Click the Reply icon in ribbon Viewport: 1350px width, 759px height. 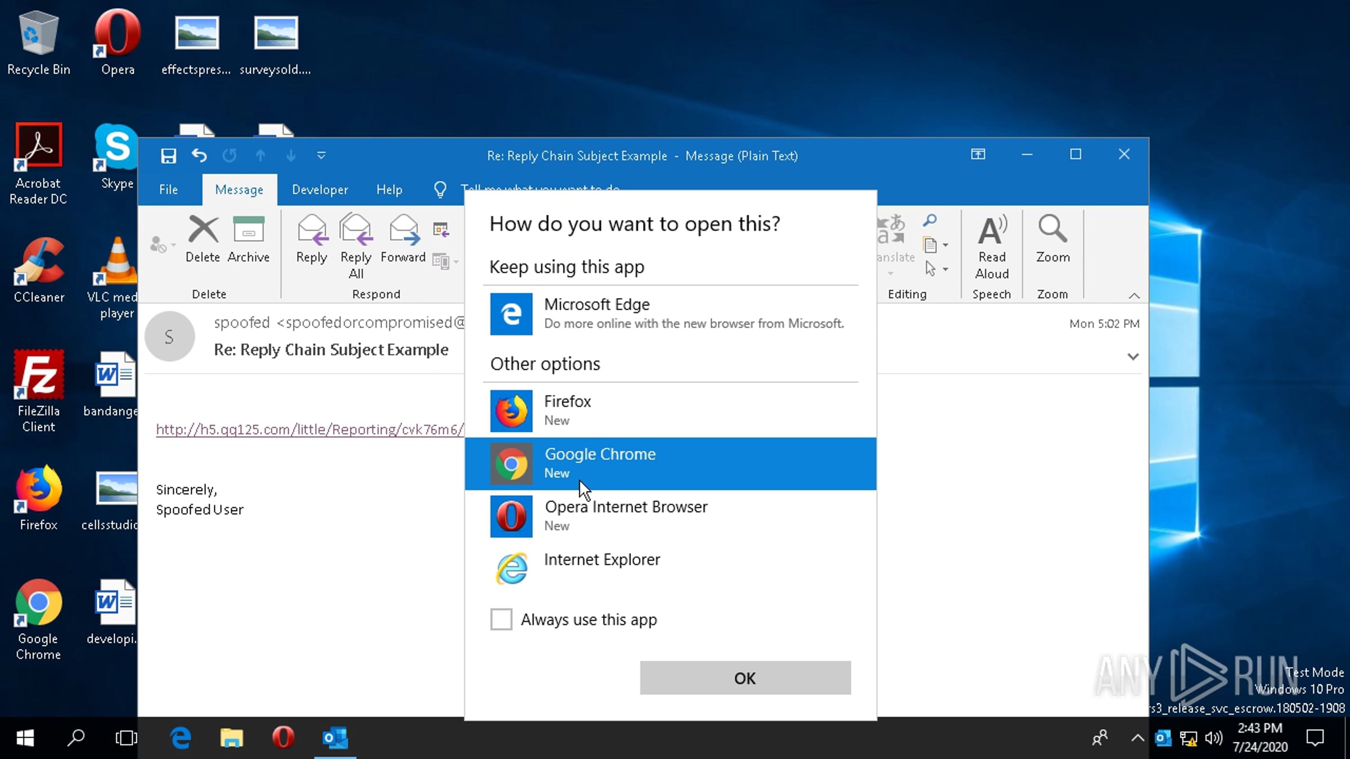click(312, 239)
